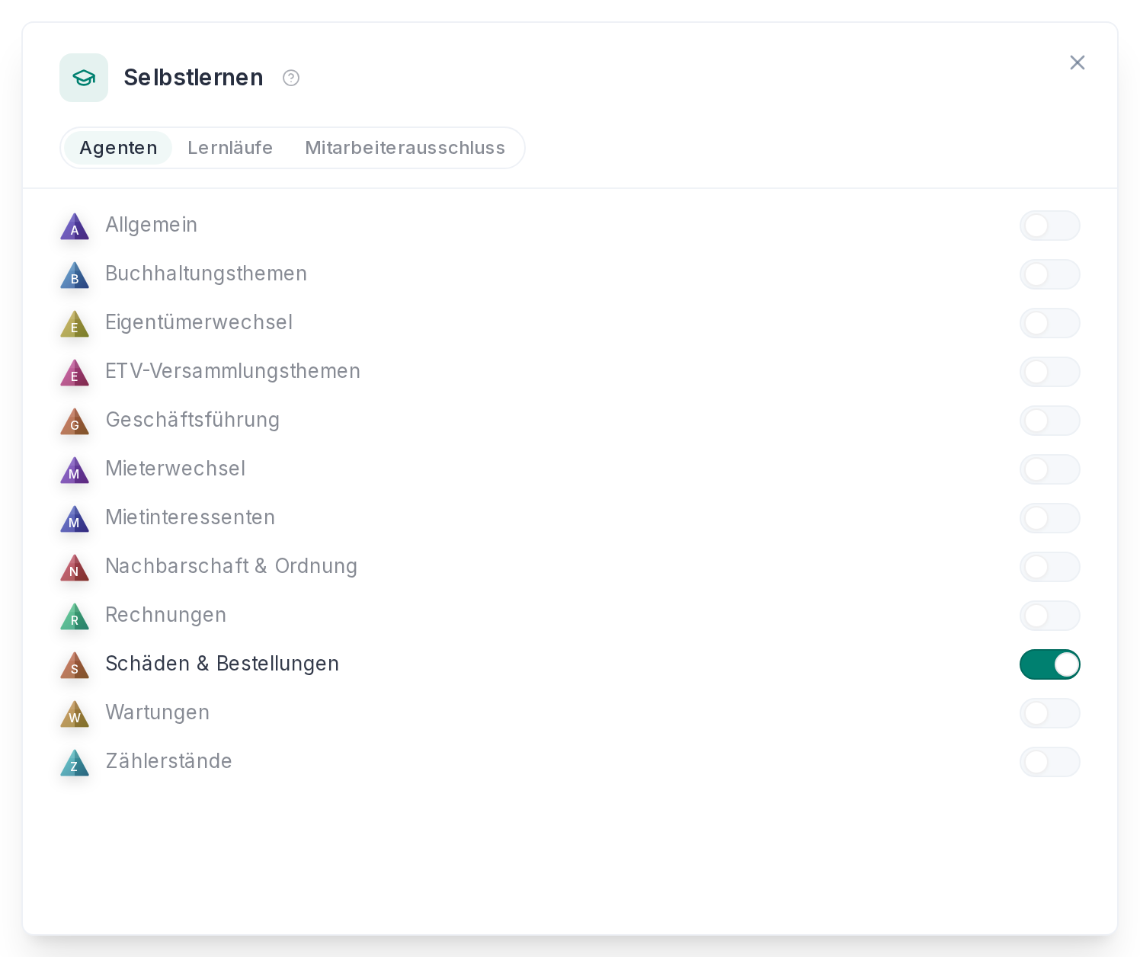Enable the Rechnungen toggle
Image resolution: width=1140 pixels, height=957 pixels.
point(1050,616)
